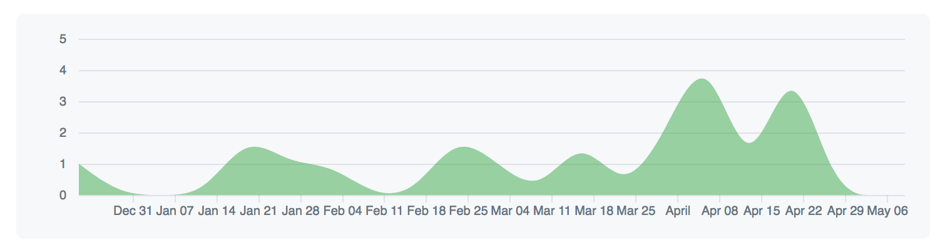940x250 pixels.
Task: Select the Apr 22 axis label
Action: click(x=804, y=211)
